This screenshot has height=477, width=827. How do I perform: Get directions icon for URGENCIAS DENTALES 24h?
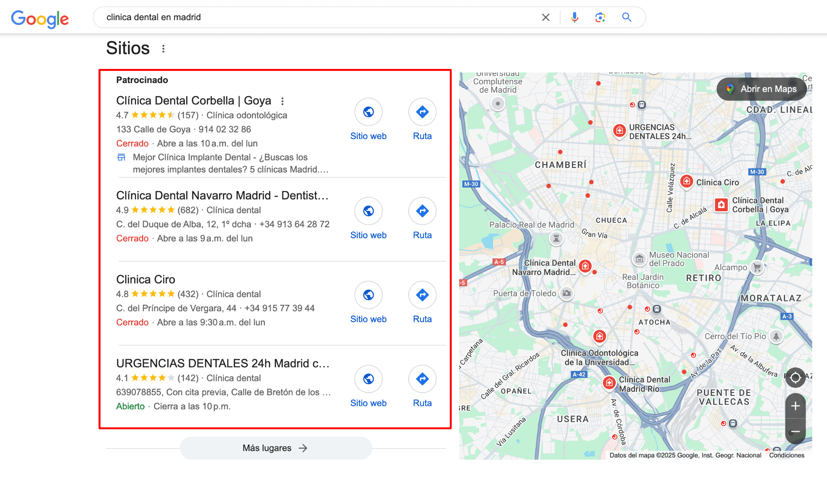click(x=422, y=379)
